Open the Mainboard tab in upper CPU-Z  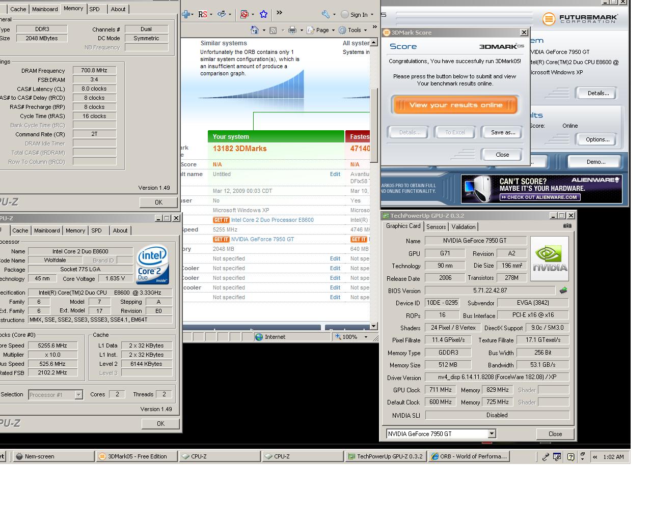point(45,9)
